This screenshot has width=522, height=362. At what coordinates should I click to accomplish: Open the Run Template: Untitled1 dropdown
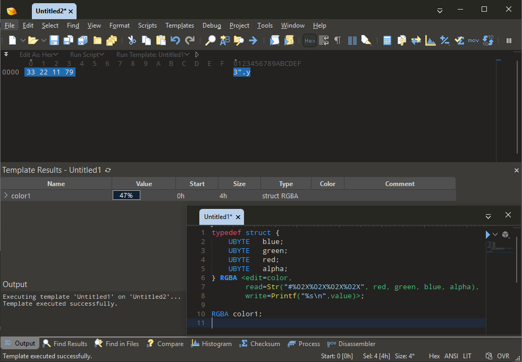tap(153, 54)
